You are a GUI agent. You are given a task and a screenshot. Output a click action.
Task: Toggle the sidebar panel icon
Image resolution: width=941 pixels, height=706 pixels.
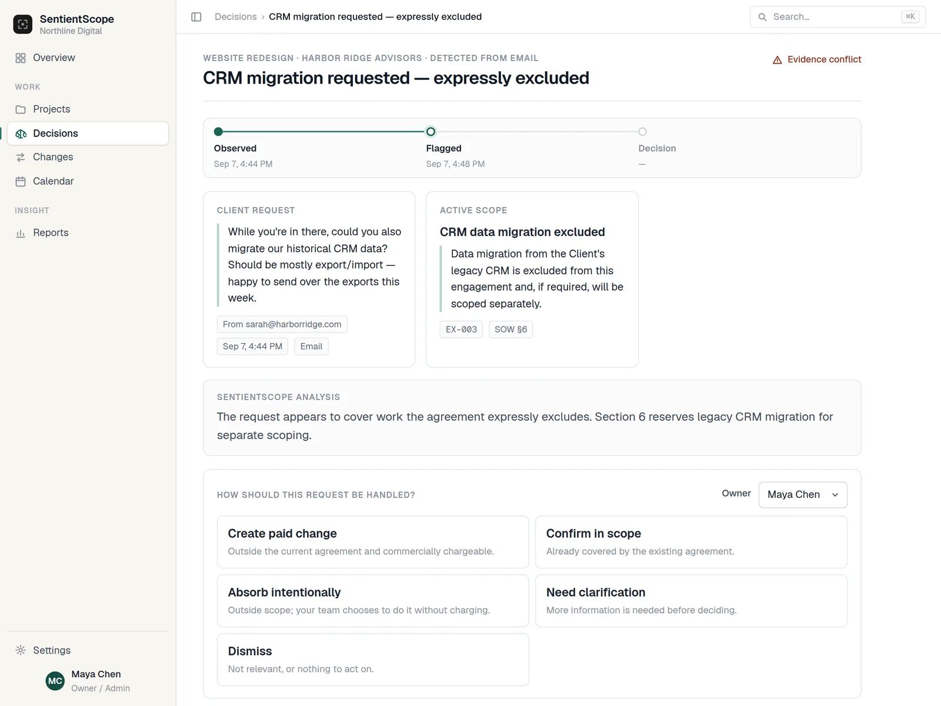click(196, 17)
